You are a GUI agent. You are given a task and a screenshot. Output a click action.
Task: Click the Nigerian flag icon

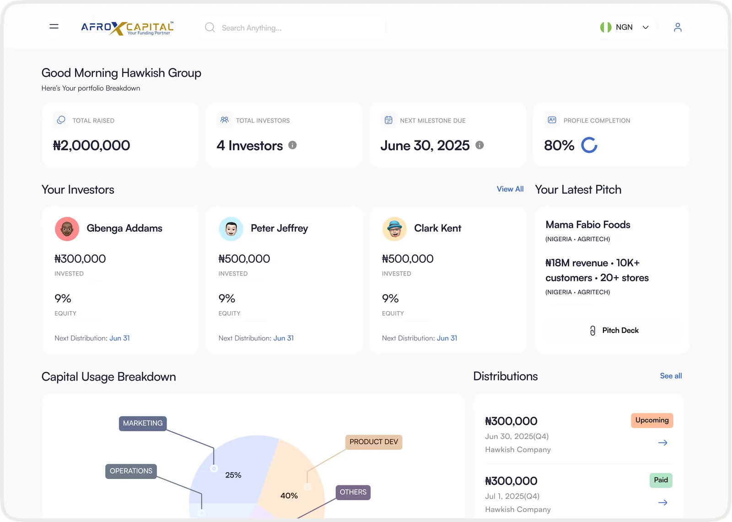[x=606, y=27]
